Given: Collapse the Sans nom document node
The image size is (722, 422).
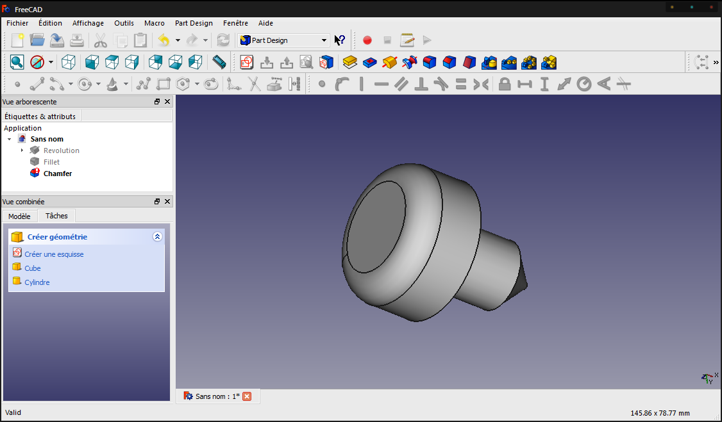Looking at the screenshot, I should 9,139.
